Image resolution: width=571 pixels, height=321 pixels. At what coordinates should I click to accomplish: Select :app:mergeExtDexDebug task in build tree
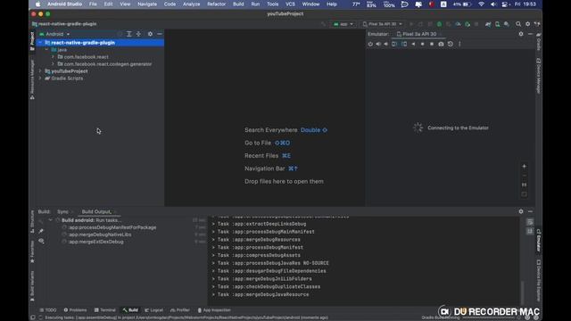pyautogui.click(x=95, y=242)
